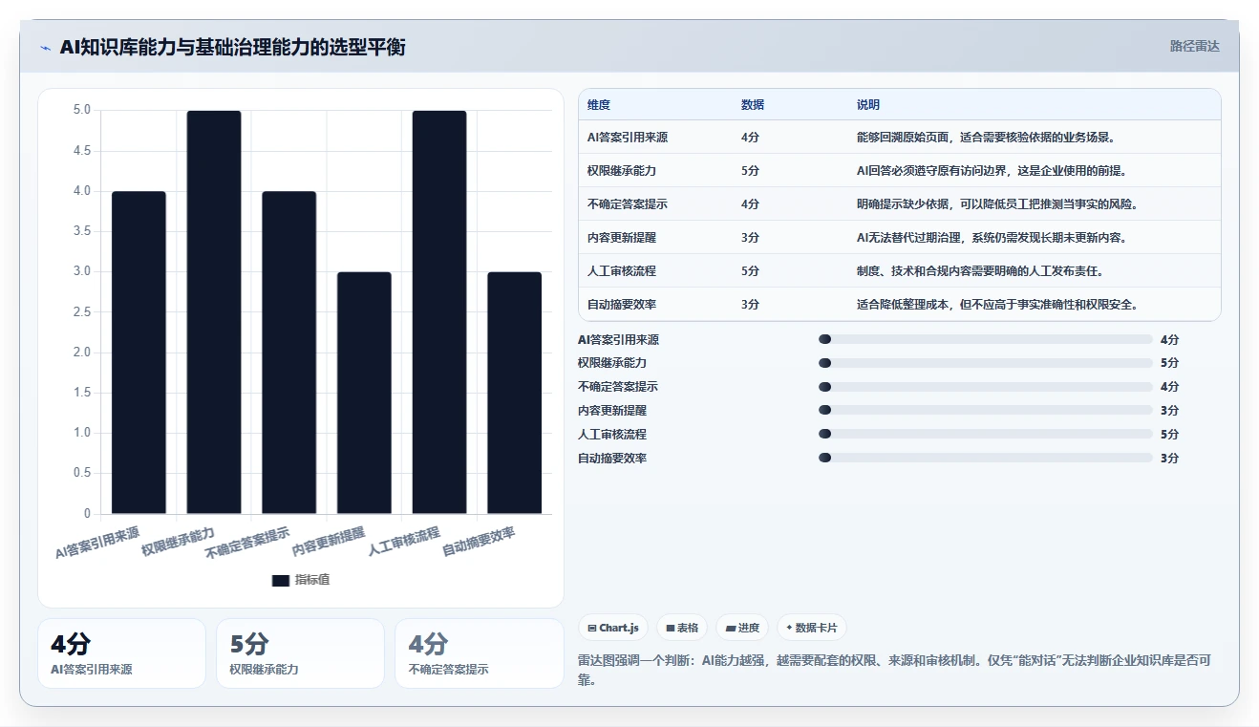Click the blue icon before the page title

(x=45, y=47)
